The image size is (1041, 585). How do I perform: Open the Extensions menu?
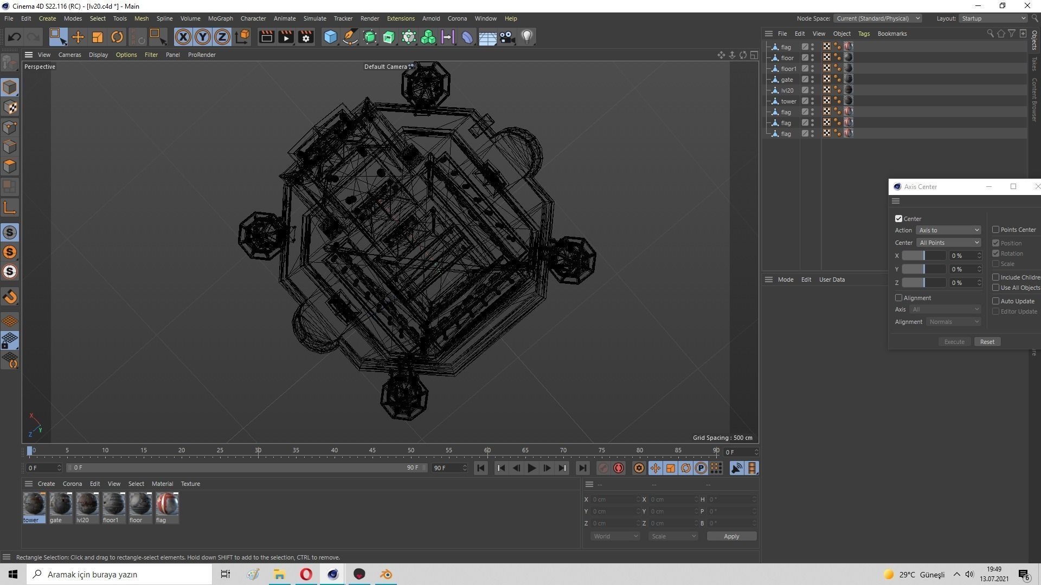[401, 18]
